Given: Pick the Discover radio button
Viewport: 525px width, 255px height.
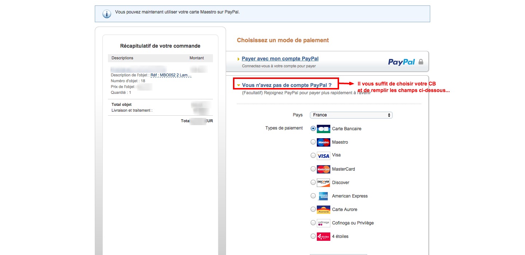Looking at the screenshot, I should point(313,182).
